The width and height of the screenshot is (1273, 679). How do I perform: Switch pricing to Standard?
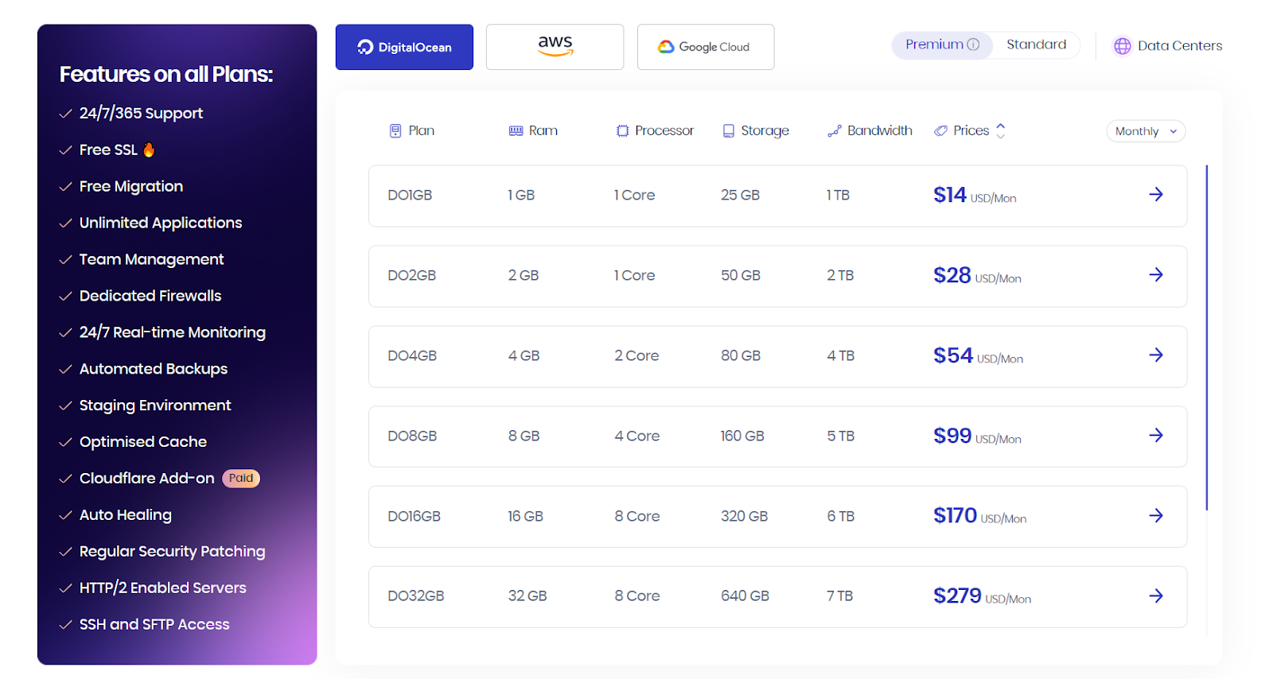[1036, 45]
